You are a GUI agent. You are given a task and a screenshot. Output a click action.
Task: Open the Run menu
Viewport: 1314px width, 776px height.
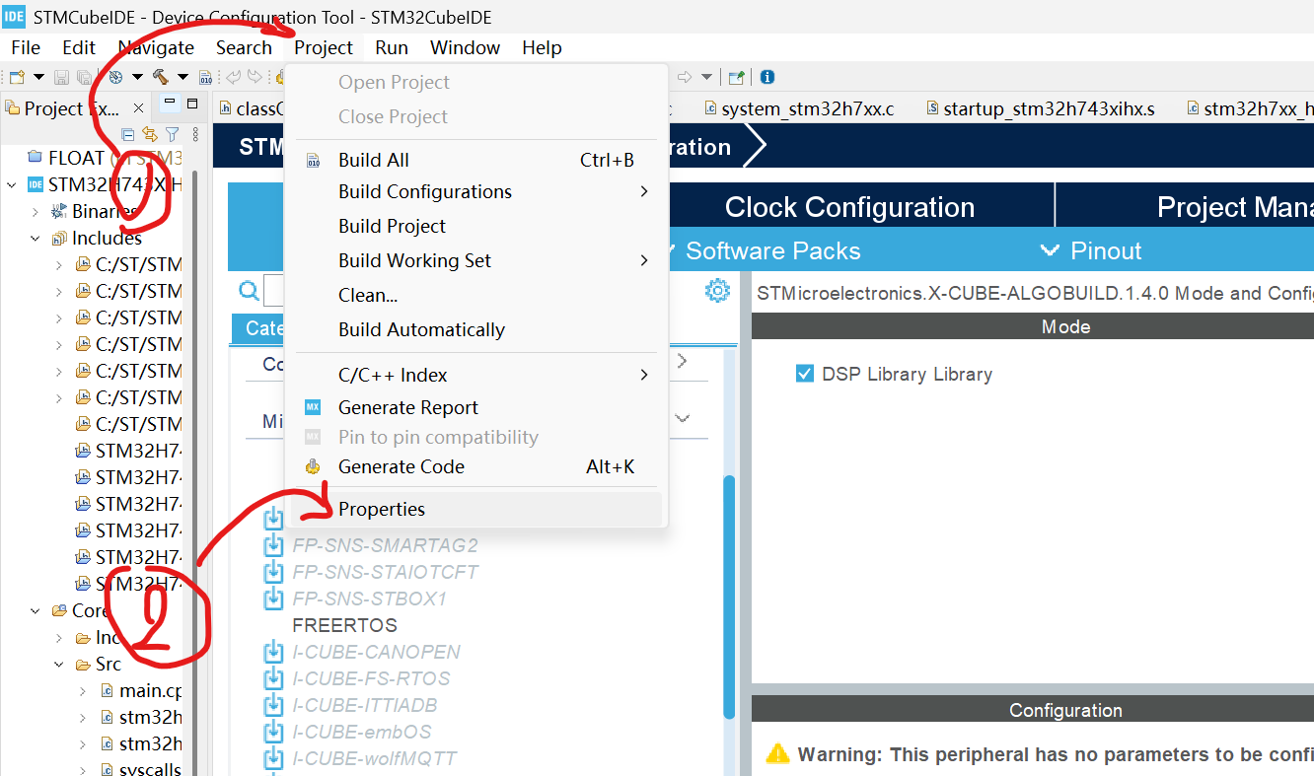392,47
